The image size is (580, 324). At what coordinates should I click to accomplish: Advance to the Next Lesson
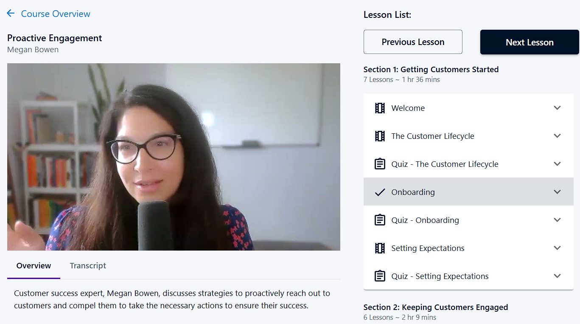click(x=529, y=42)
